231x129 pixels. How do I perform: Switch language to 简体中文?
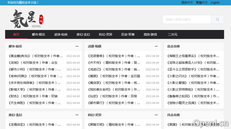pos(187,2)
